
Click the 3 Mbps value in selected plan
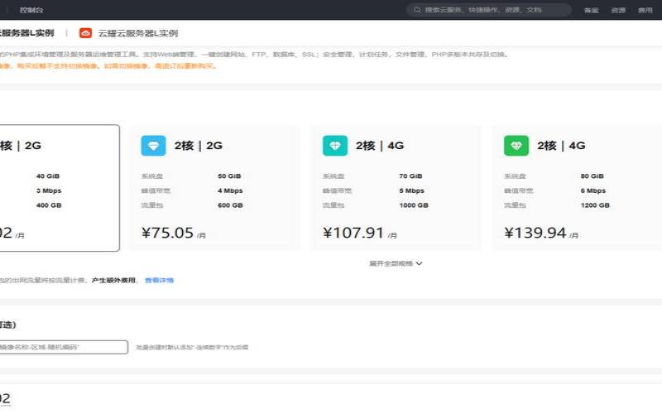(x=49, y=190)
